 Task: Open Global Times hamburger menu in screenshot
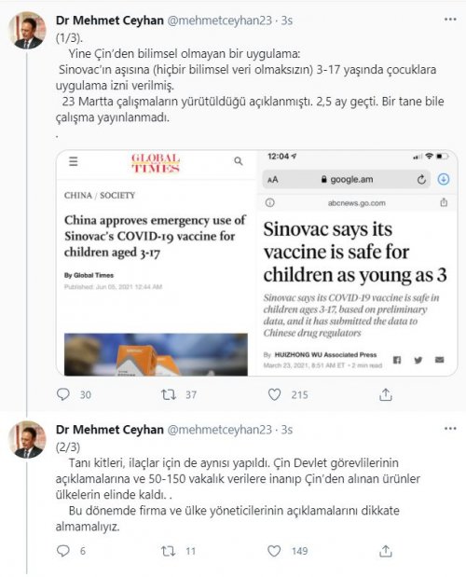[x=74, y=161]
